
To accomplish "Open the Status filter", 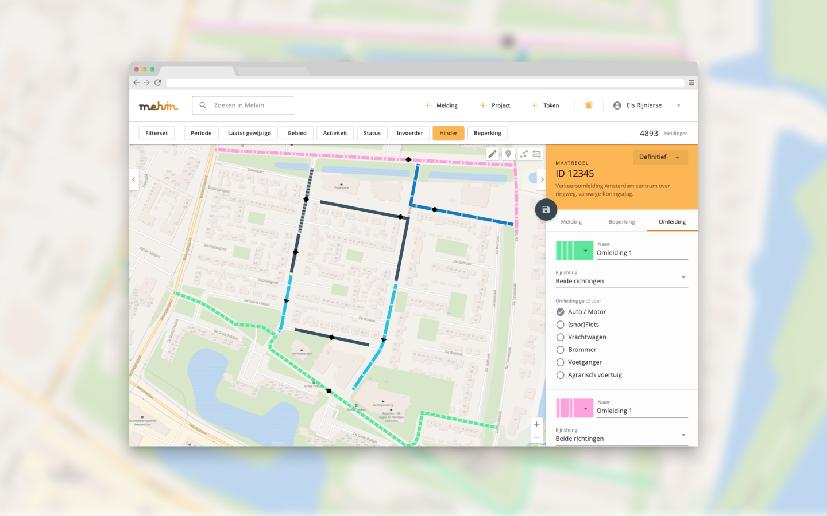I will (x=372, y=133).
